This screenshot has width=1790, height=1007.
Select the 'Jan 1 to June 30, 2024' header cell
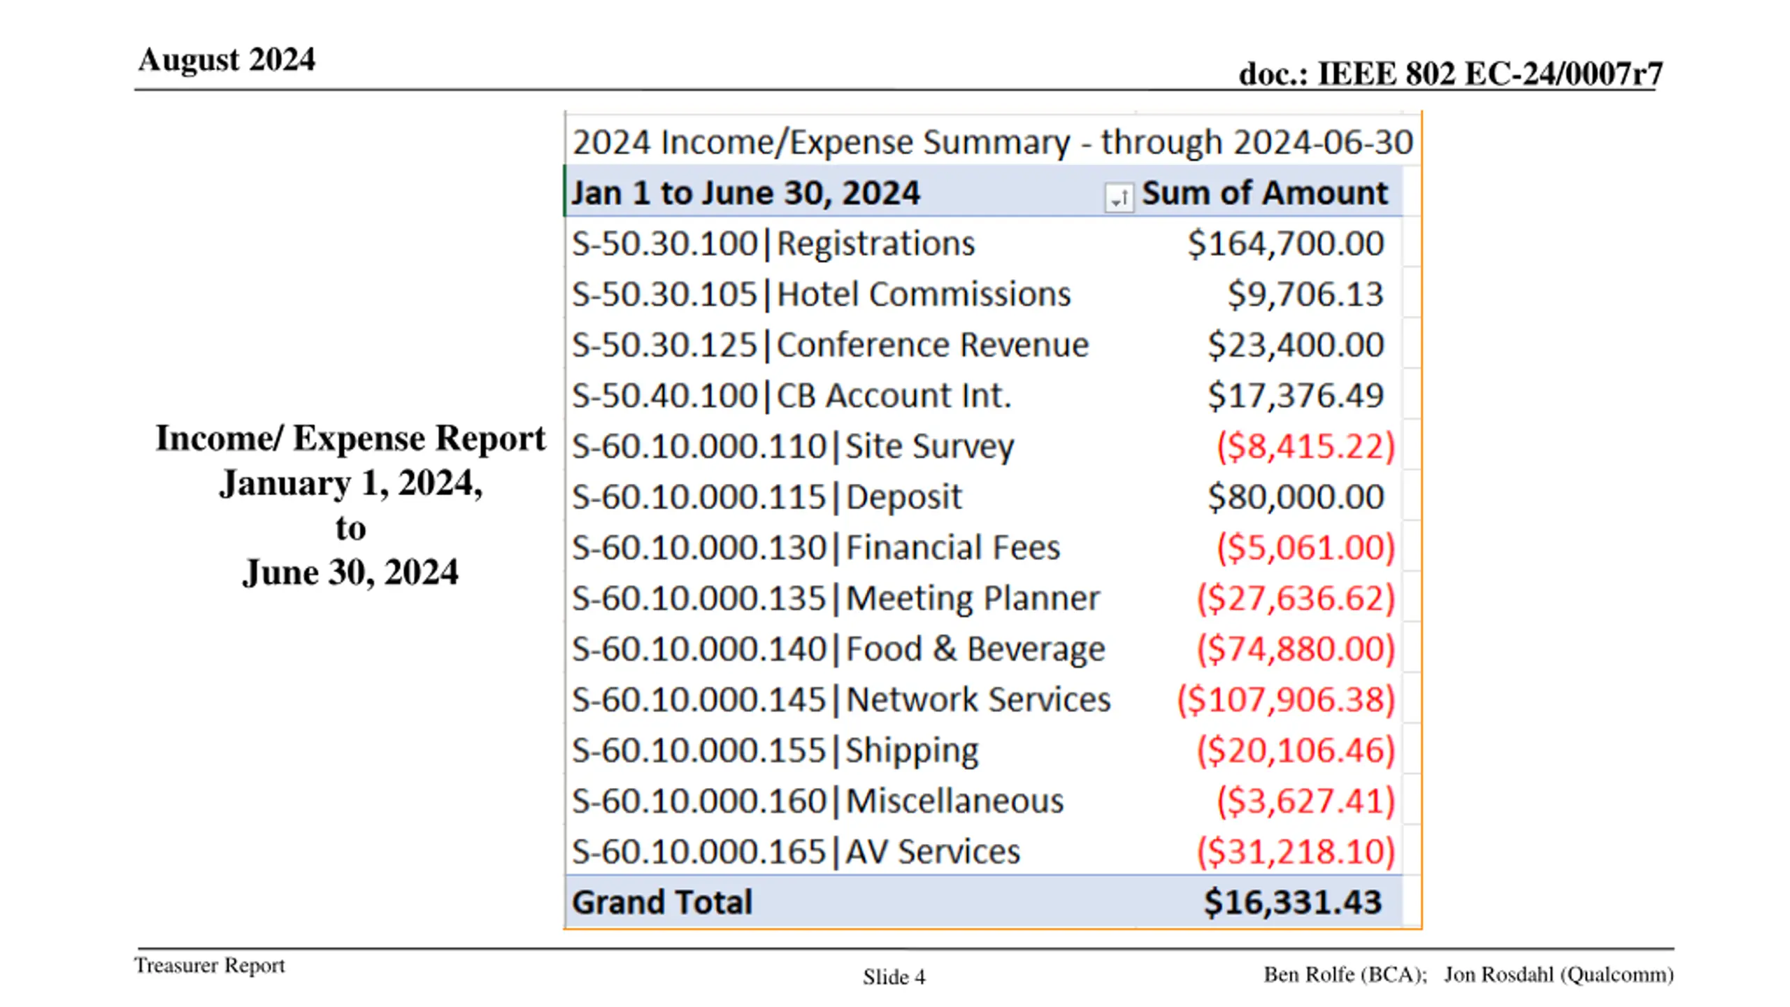point(745,193)
